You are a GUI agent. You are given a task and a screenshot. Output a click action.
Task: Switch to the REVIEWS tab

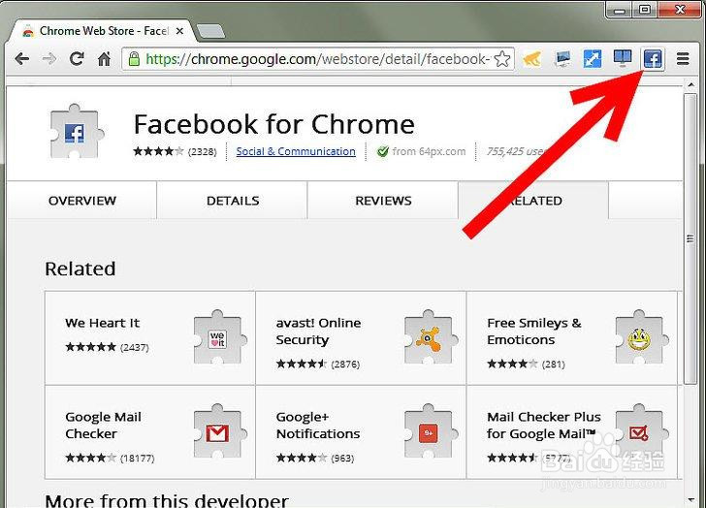coord(383,201)
